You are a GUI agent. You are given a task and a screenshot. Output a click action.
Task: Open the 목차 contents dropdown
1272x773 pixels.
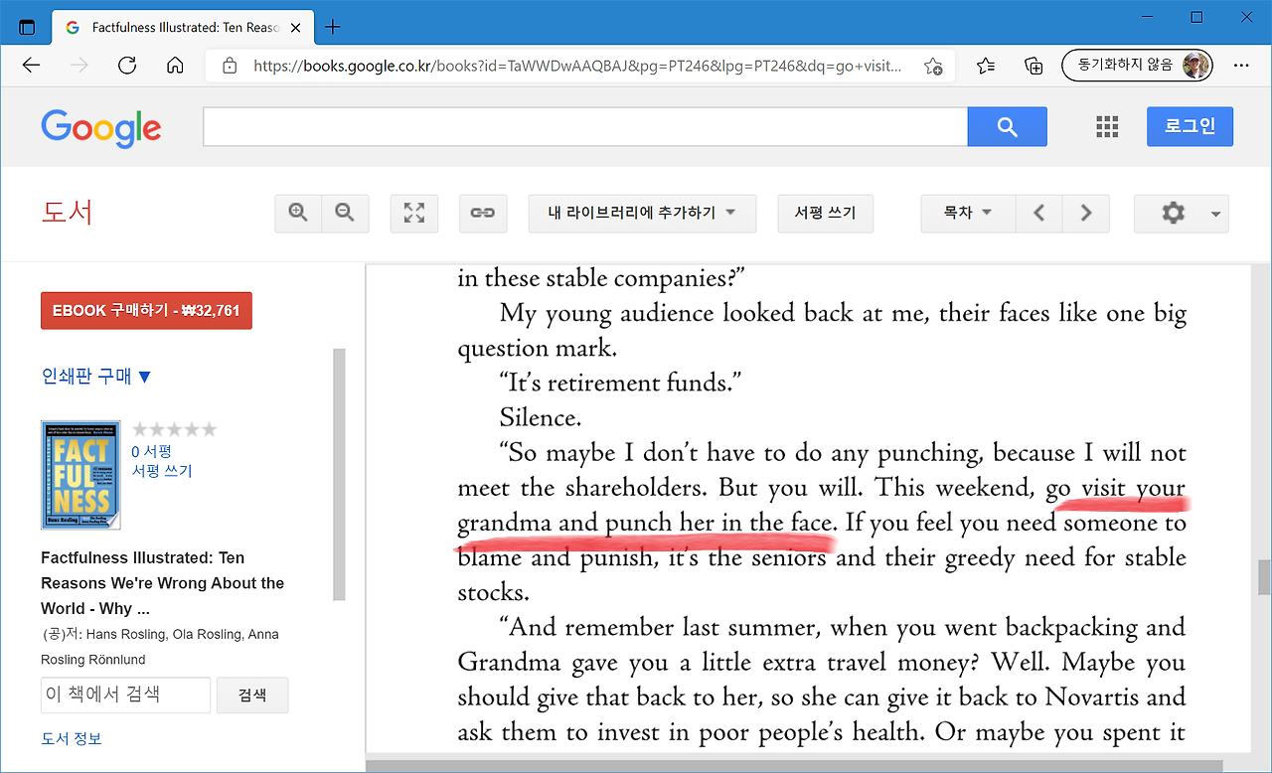point(968,213)
